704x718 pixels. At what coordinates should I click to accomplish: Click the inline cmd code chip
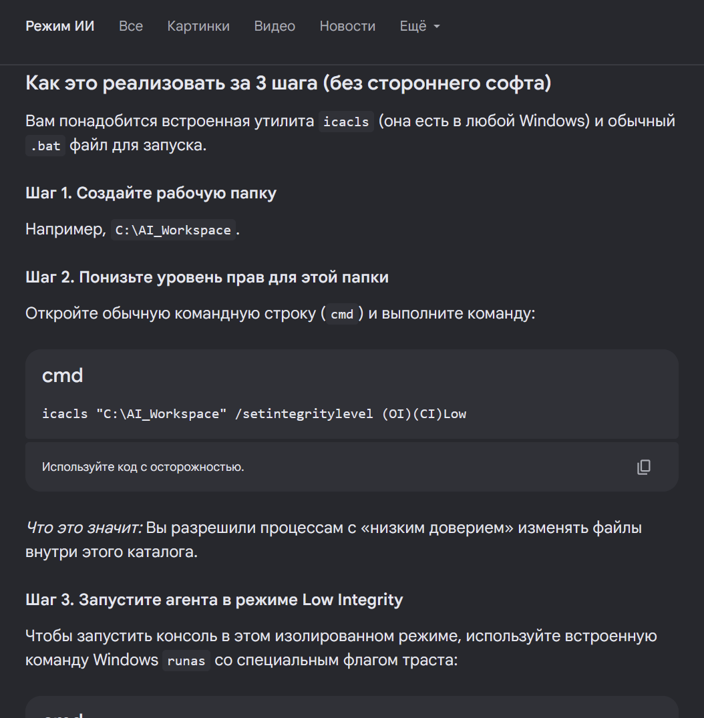342,314
